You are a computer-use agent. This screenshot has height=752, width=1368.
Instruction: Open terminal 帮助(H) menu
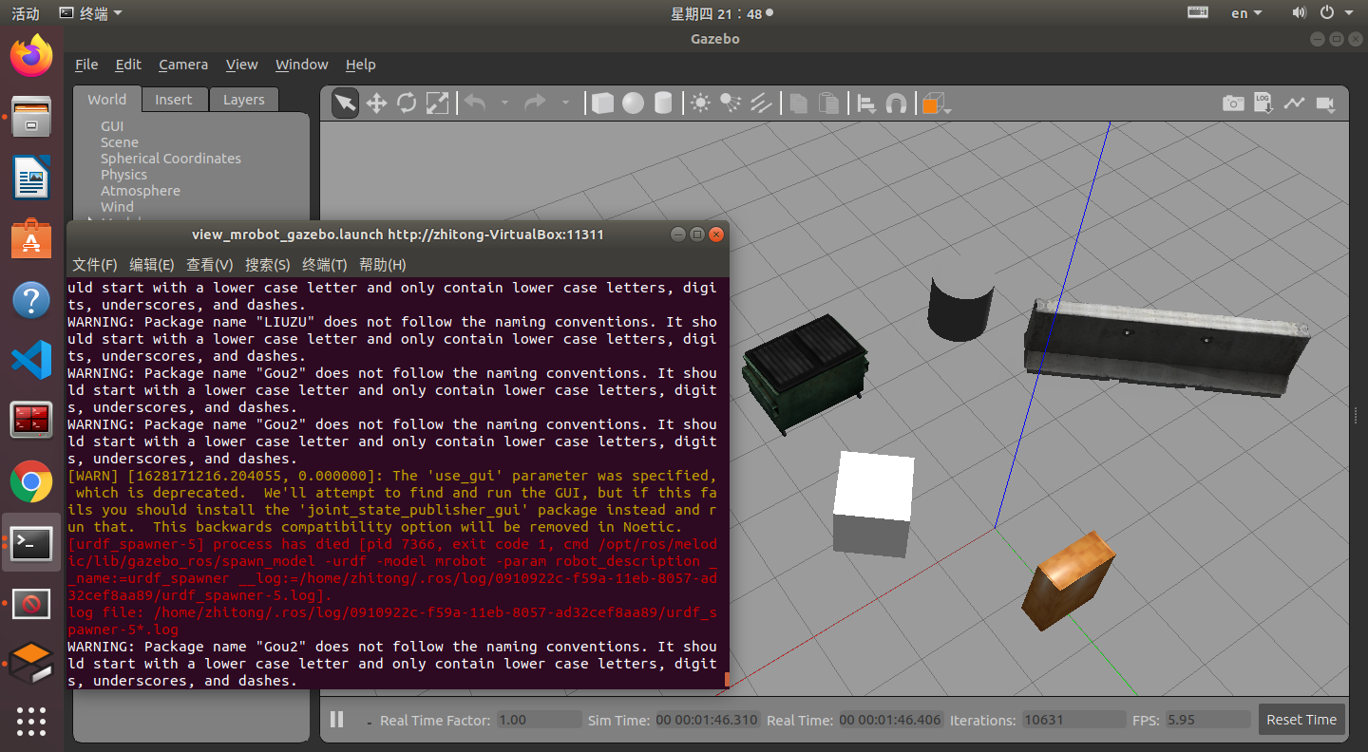point(383,265)
